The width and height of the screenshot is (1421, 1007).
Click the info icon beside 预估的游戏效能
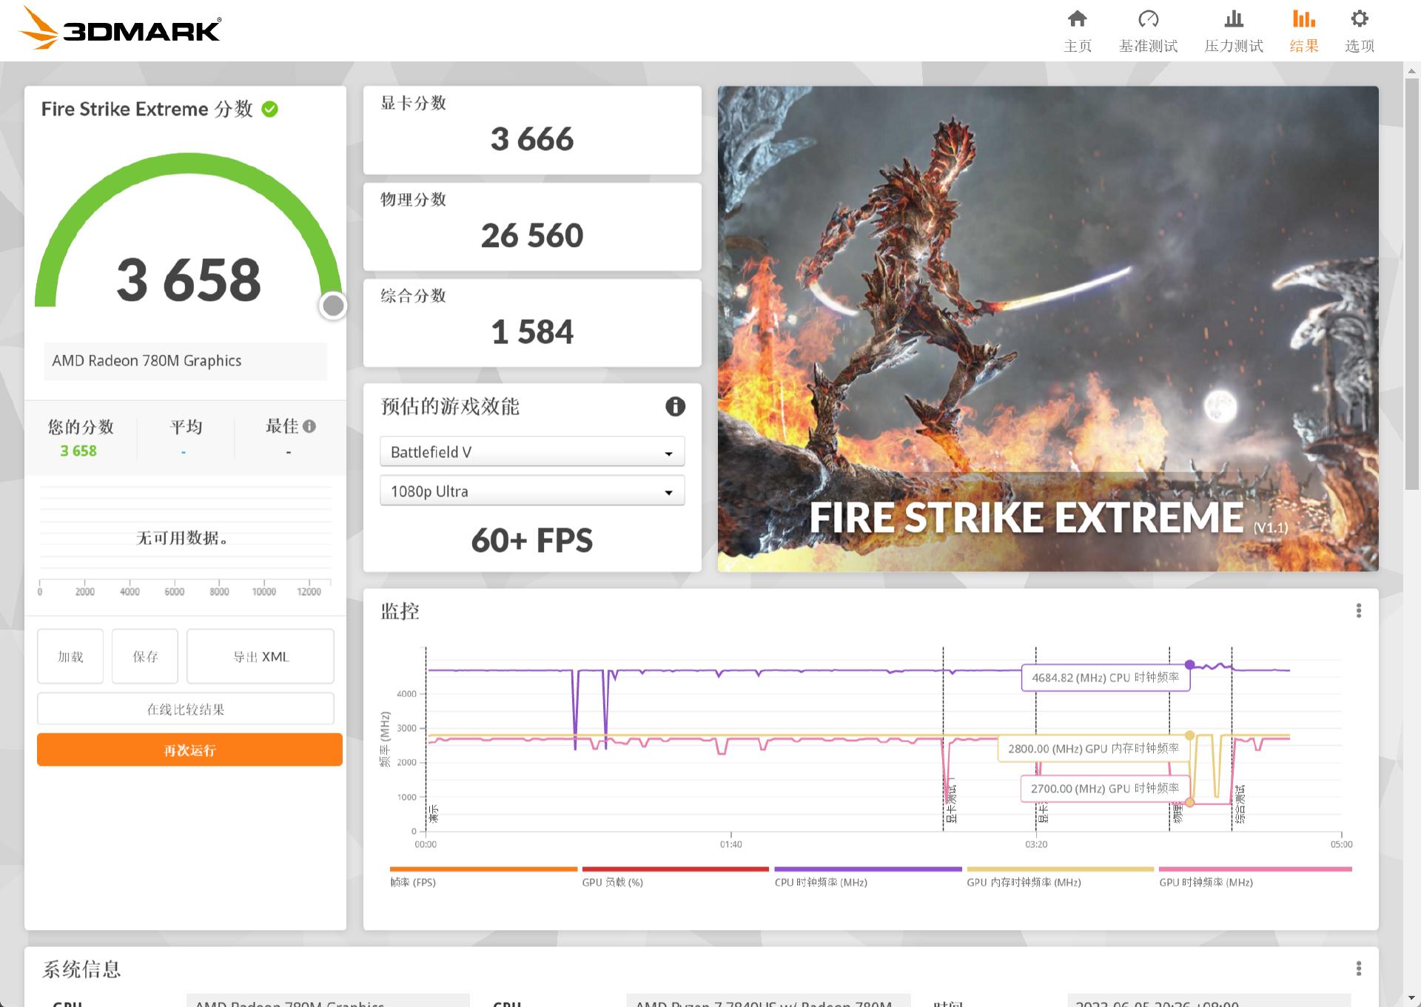(674, 406)
